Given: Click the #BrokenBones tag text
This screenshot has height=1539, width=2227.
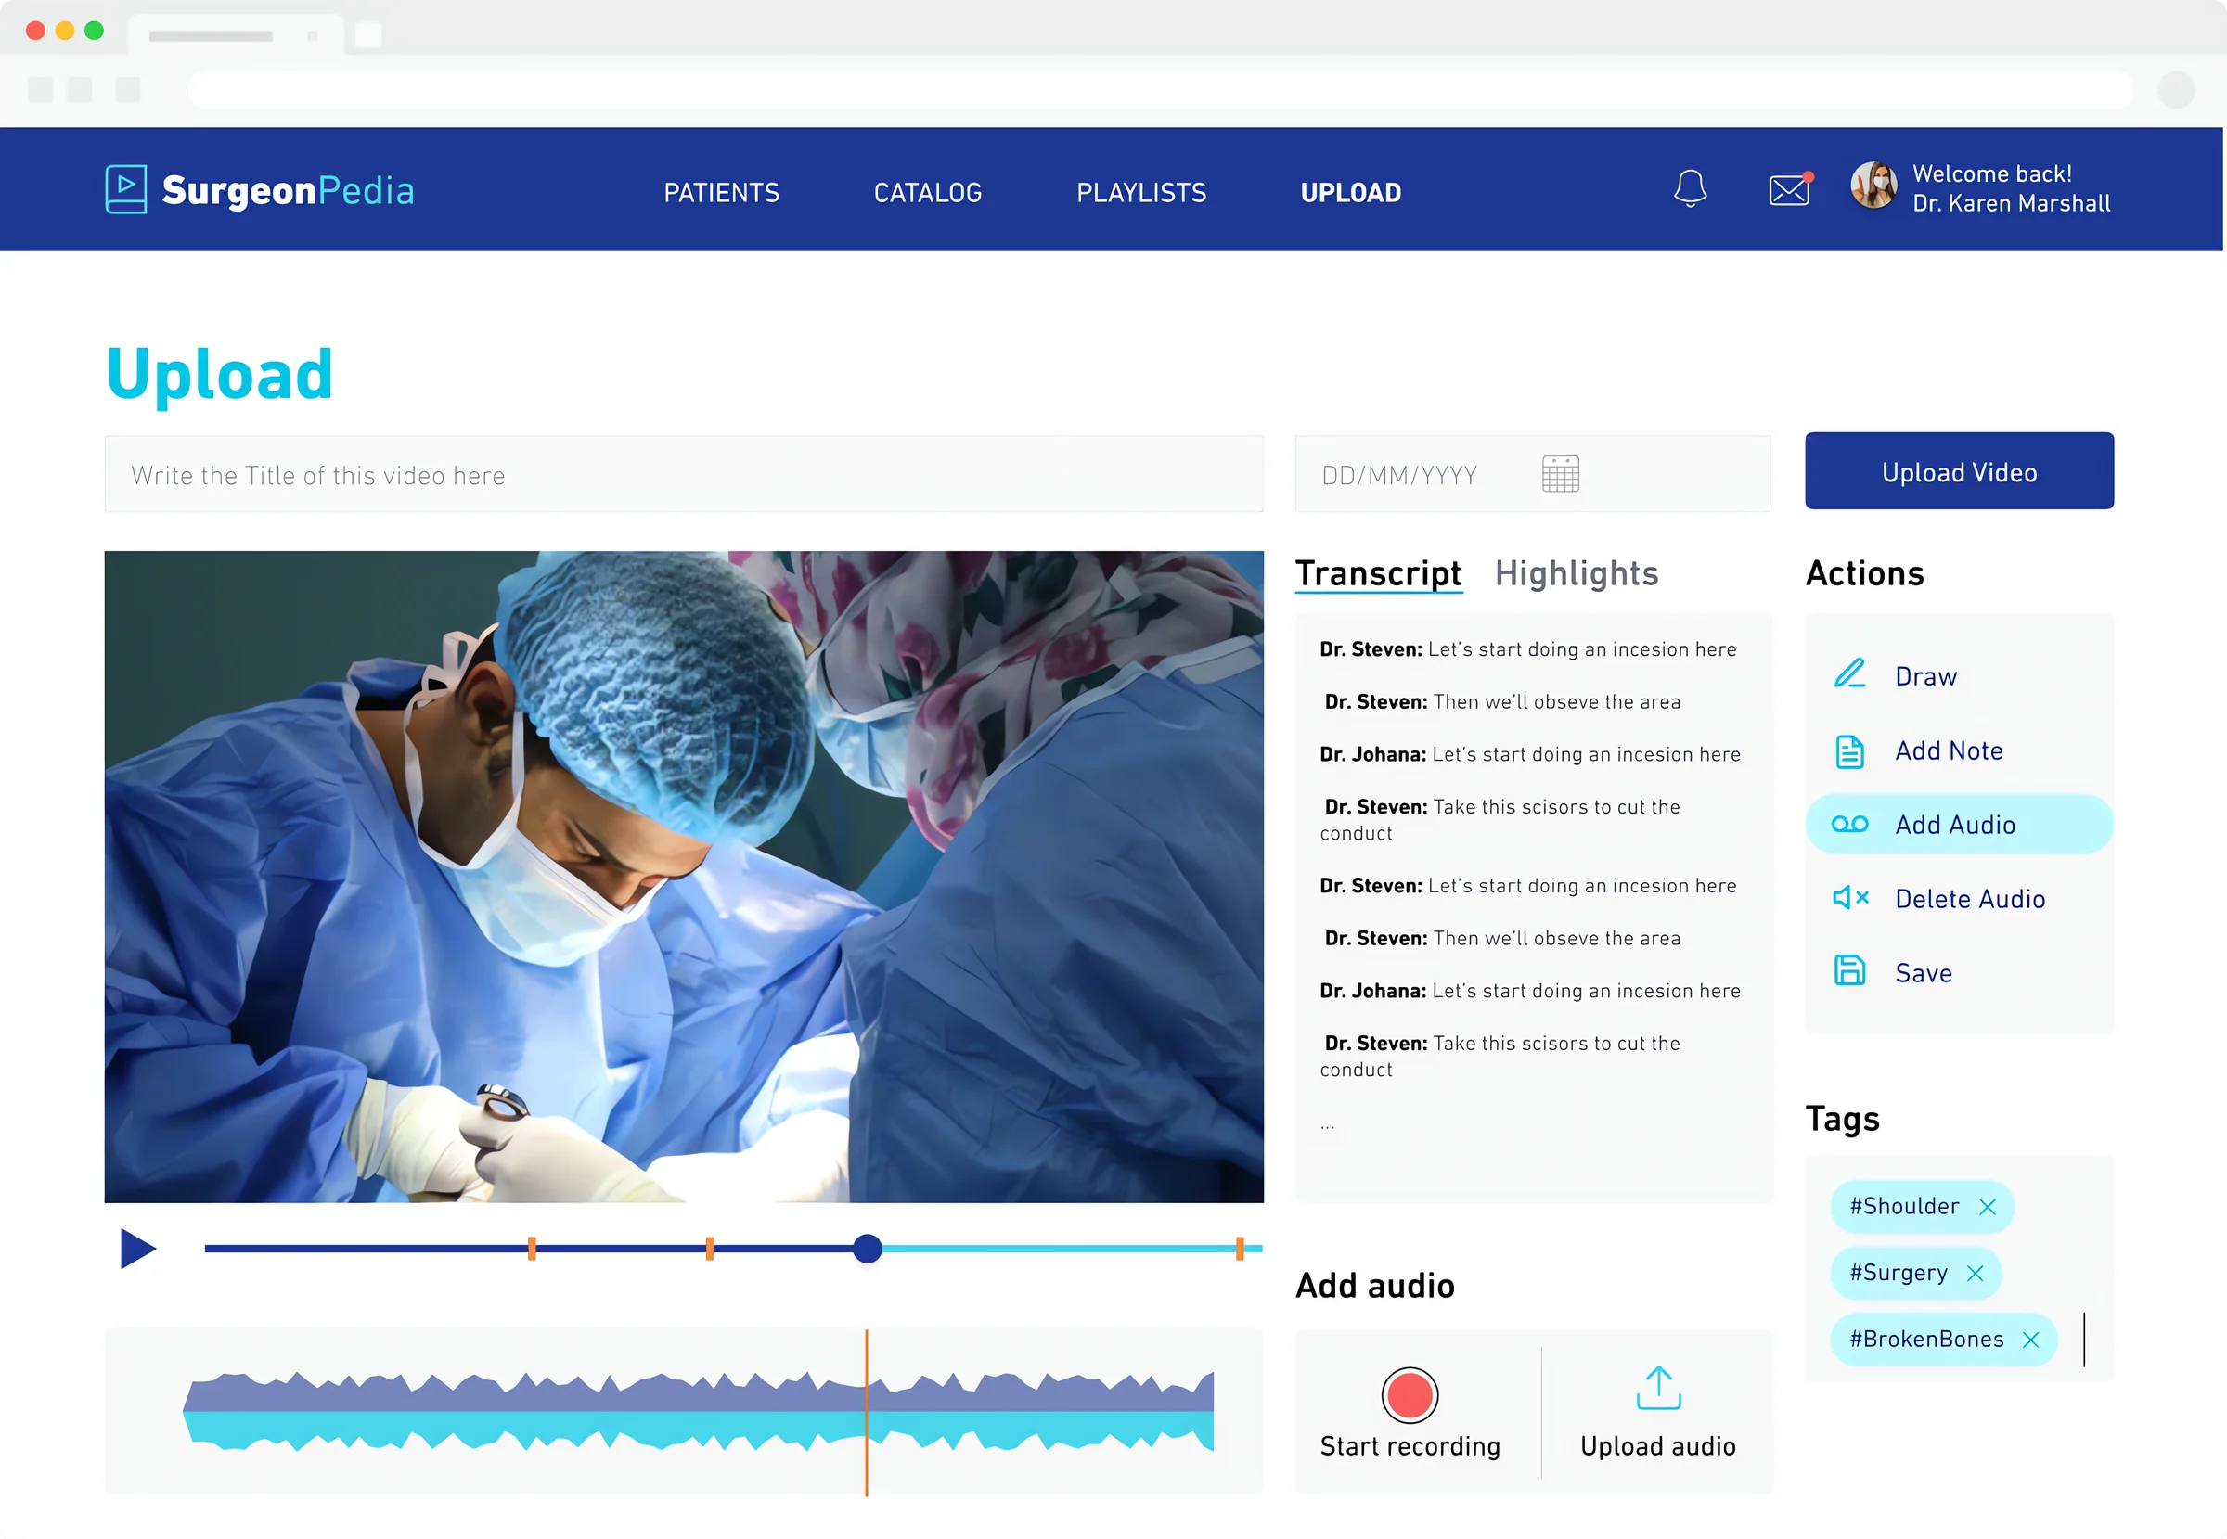Looking at the screenshot, I should (1926, 1340).
